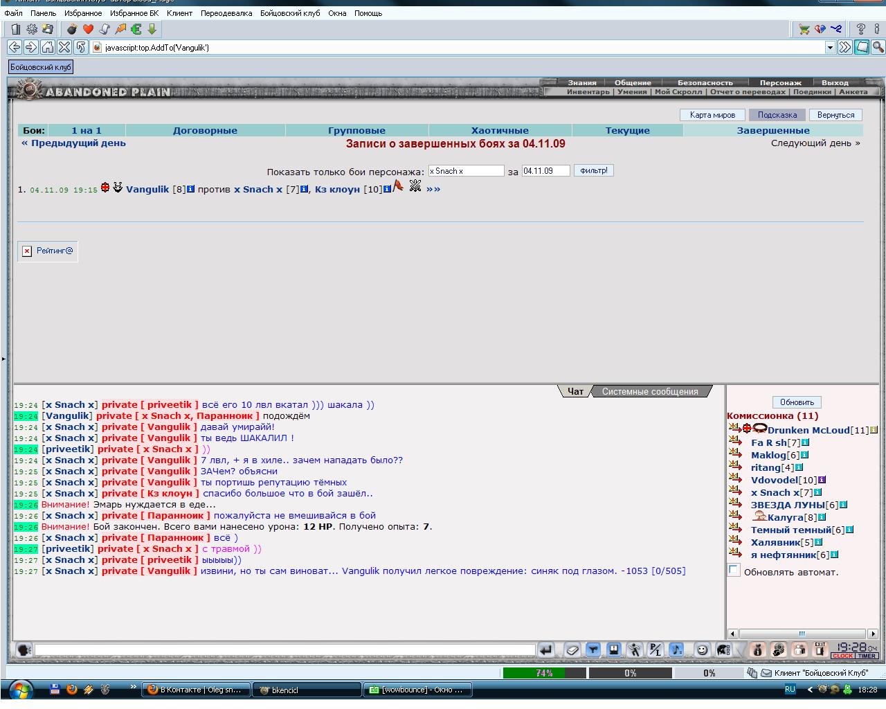Click the green 74% progress bar
Viewport: 886px width, 709px height.
tap(544, 672)
